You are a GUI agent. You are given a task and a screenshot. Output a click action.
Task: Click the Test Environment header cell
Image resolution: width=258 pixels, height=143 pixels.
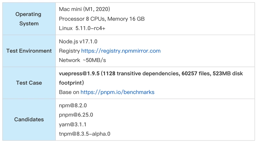coord(29,51)
